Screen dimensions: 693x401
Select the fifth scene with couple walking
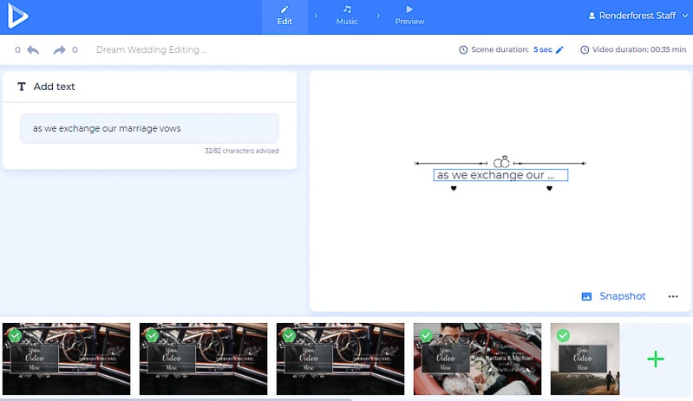point(585,359)
